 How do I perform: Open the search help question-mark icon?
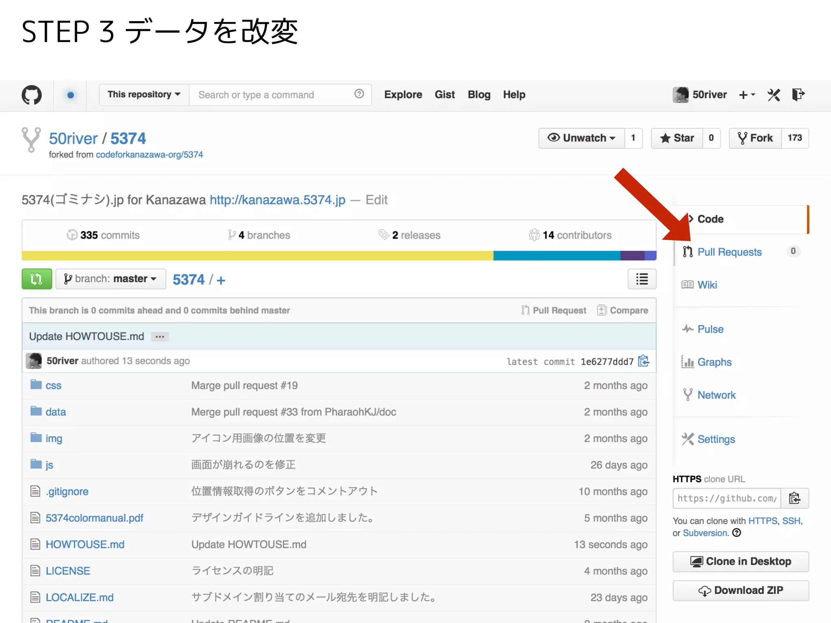tap(359, 94)
